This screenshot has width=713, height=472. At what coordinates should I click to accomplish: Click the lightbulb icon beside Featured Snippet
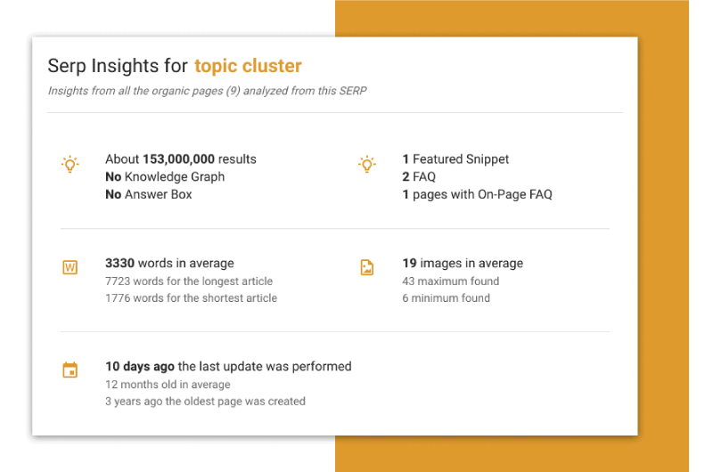(367, 165)
